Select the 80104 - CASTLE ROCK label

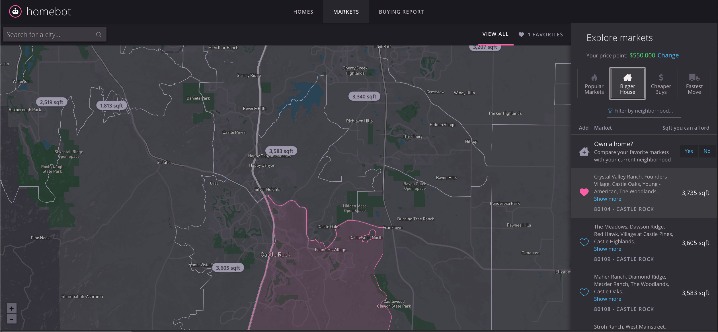(x=624, y=209)
